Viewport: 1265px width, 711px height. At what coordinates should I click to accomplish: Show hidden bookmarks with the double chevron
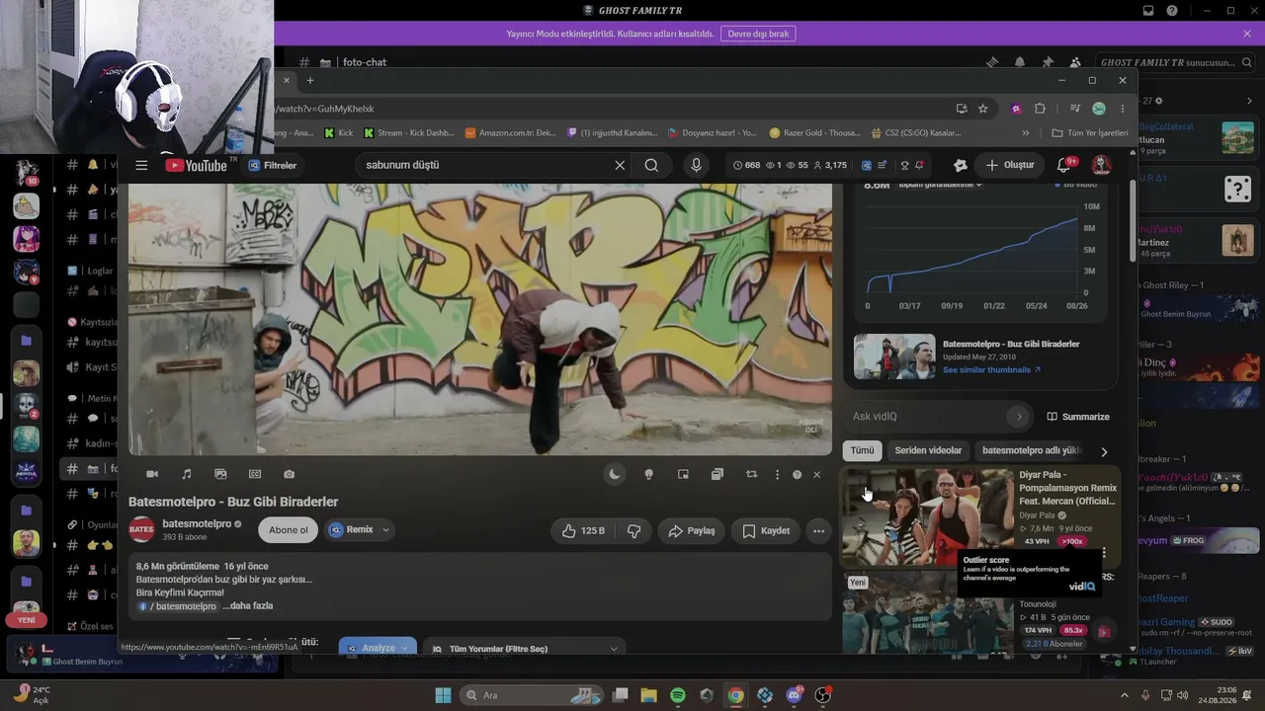coord(1026,133)
